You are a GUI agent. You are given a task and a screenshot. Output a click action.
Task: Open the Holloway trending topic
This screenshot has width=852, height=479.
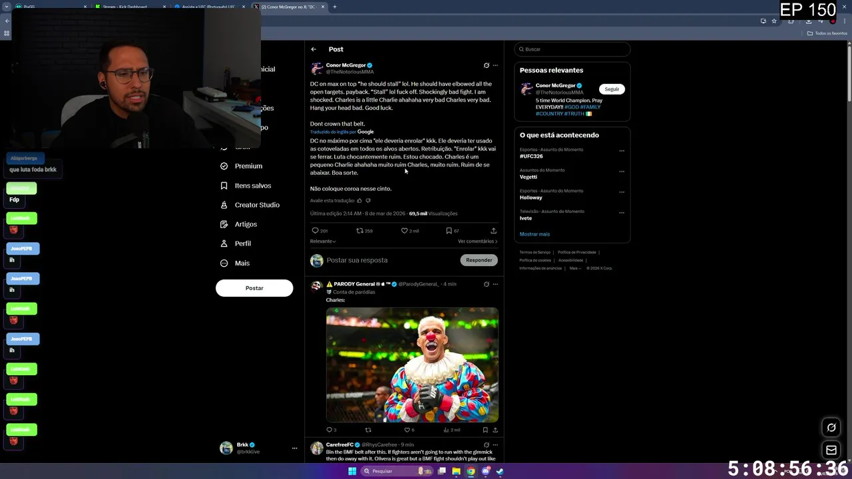point(531,198)
